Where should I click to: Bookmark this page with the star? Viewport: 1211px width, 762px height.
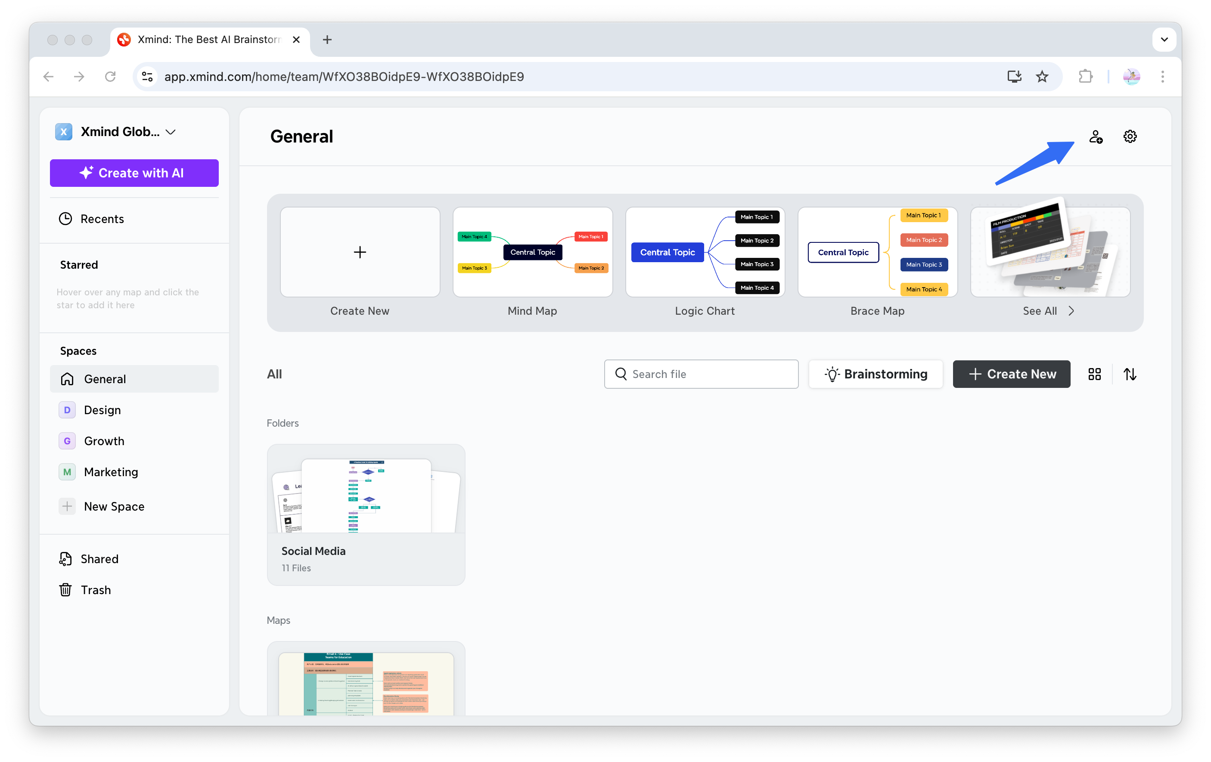click(x=1041, y=76)
